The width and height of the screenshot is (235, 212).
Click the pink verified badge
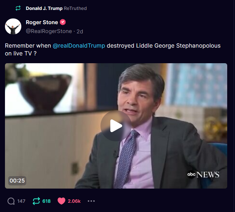(x=62, y=22)
